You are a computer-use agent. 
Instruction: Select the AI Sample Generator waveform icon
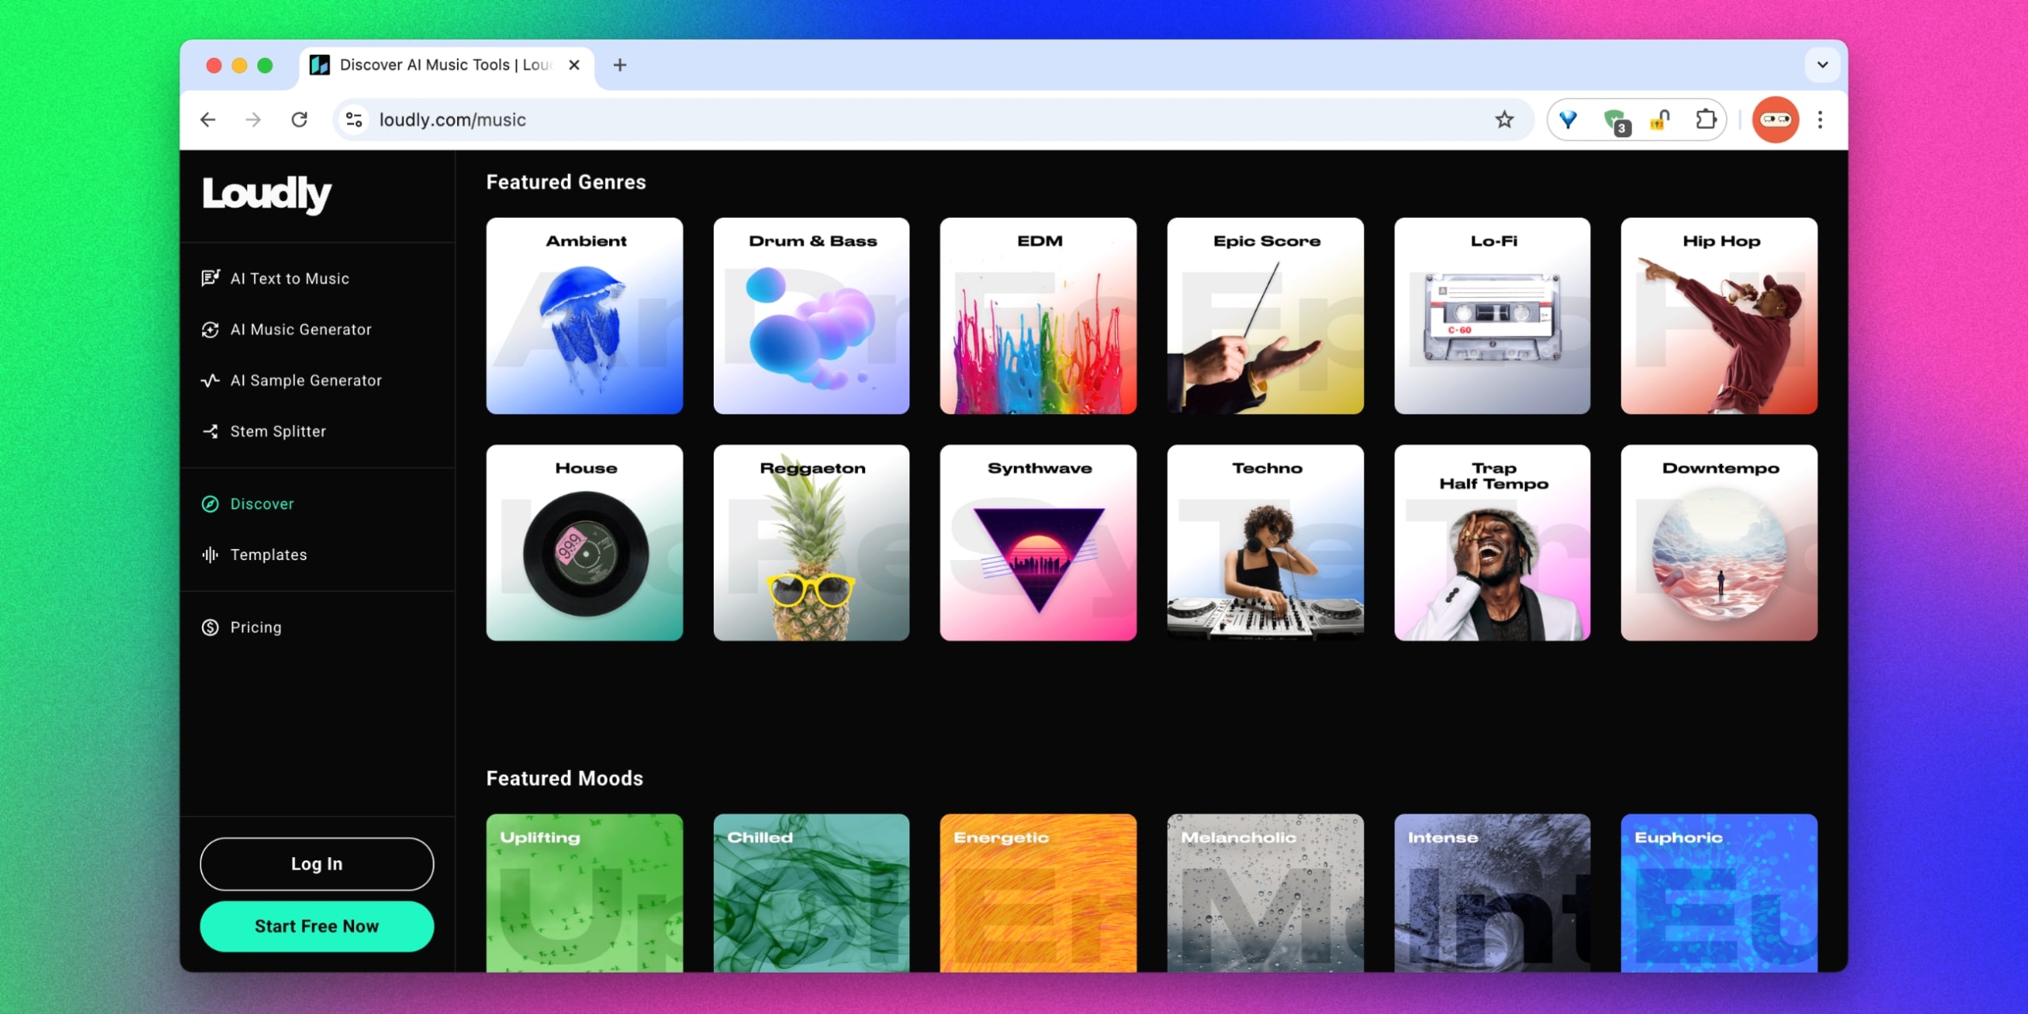[x=210, y=380]
